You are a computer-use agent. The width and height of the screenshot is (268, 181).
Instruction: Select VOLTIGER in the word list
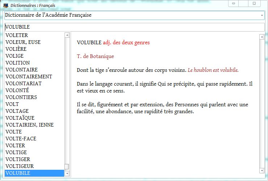pos(34,159)
